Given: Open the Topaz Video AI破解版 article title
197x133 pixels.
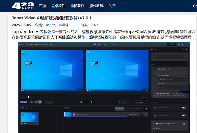Looking at the screenshot, I should click(52, 18).
